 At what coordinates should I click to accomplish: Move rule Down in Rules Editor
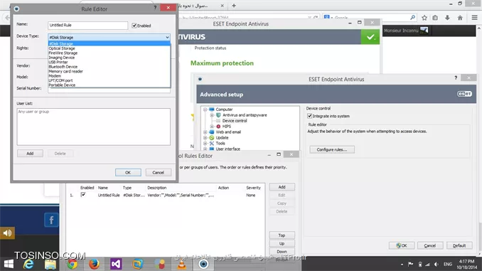(282, 252)
